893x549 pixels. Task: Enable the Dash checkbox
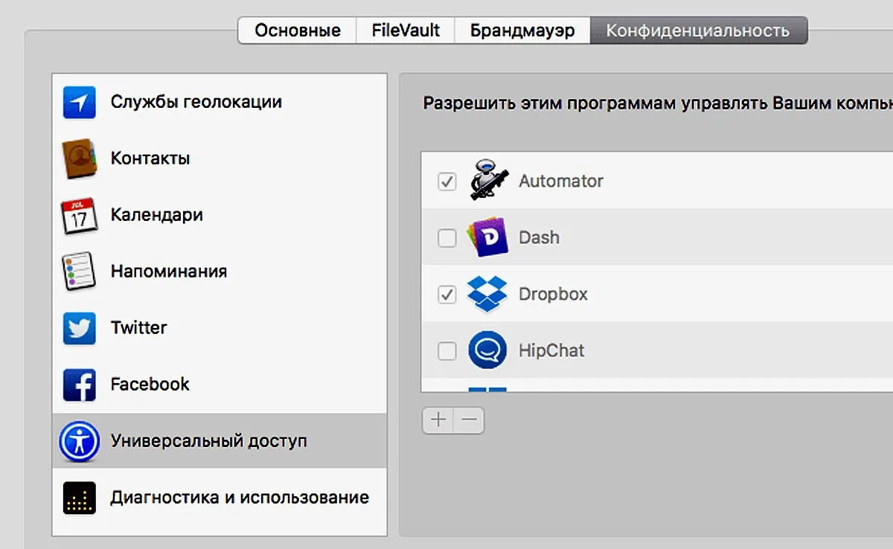(x=446, y=238)
